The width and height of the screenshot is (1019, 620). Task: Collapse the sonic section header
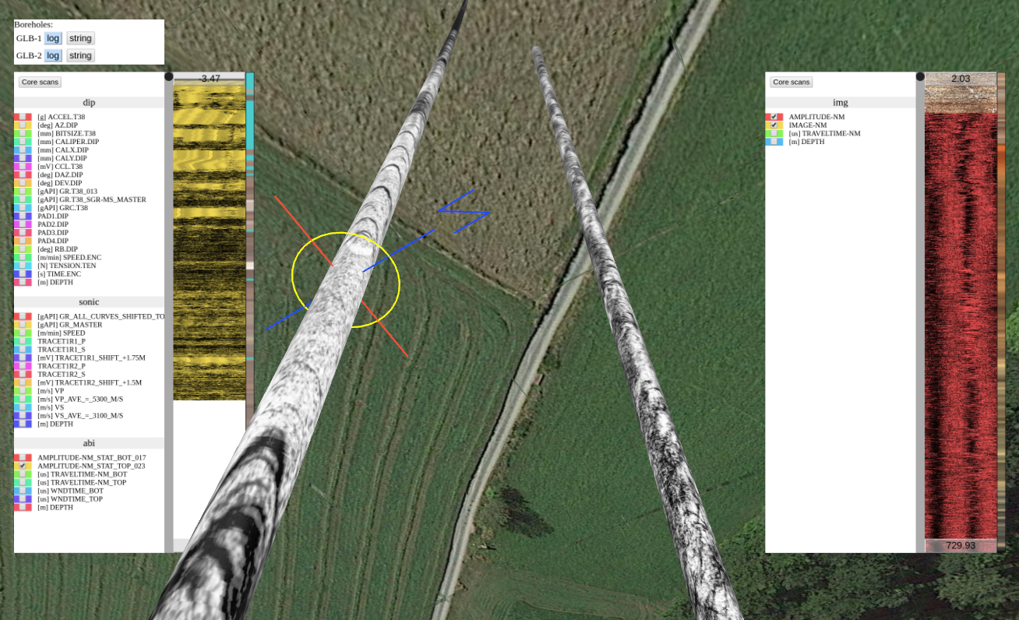pos(89,301)
